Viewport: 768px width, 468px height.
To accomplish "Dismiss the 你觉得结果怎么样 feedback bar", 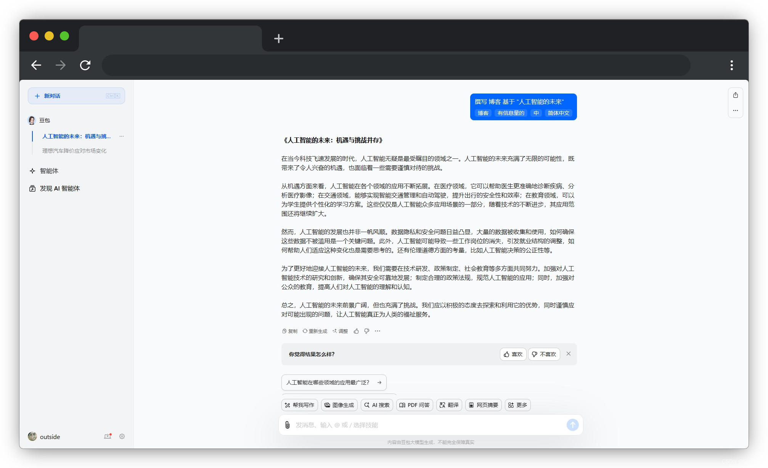I will (x=568, y=354).
